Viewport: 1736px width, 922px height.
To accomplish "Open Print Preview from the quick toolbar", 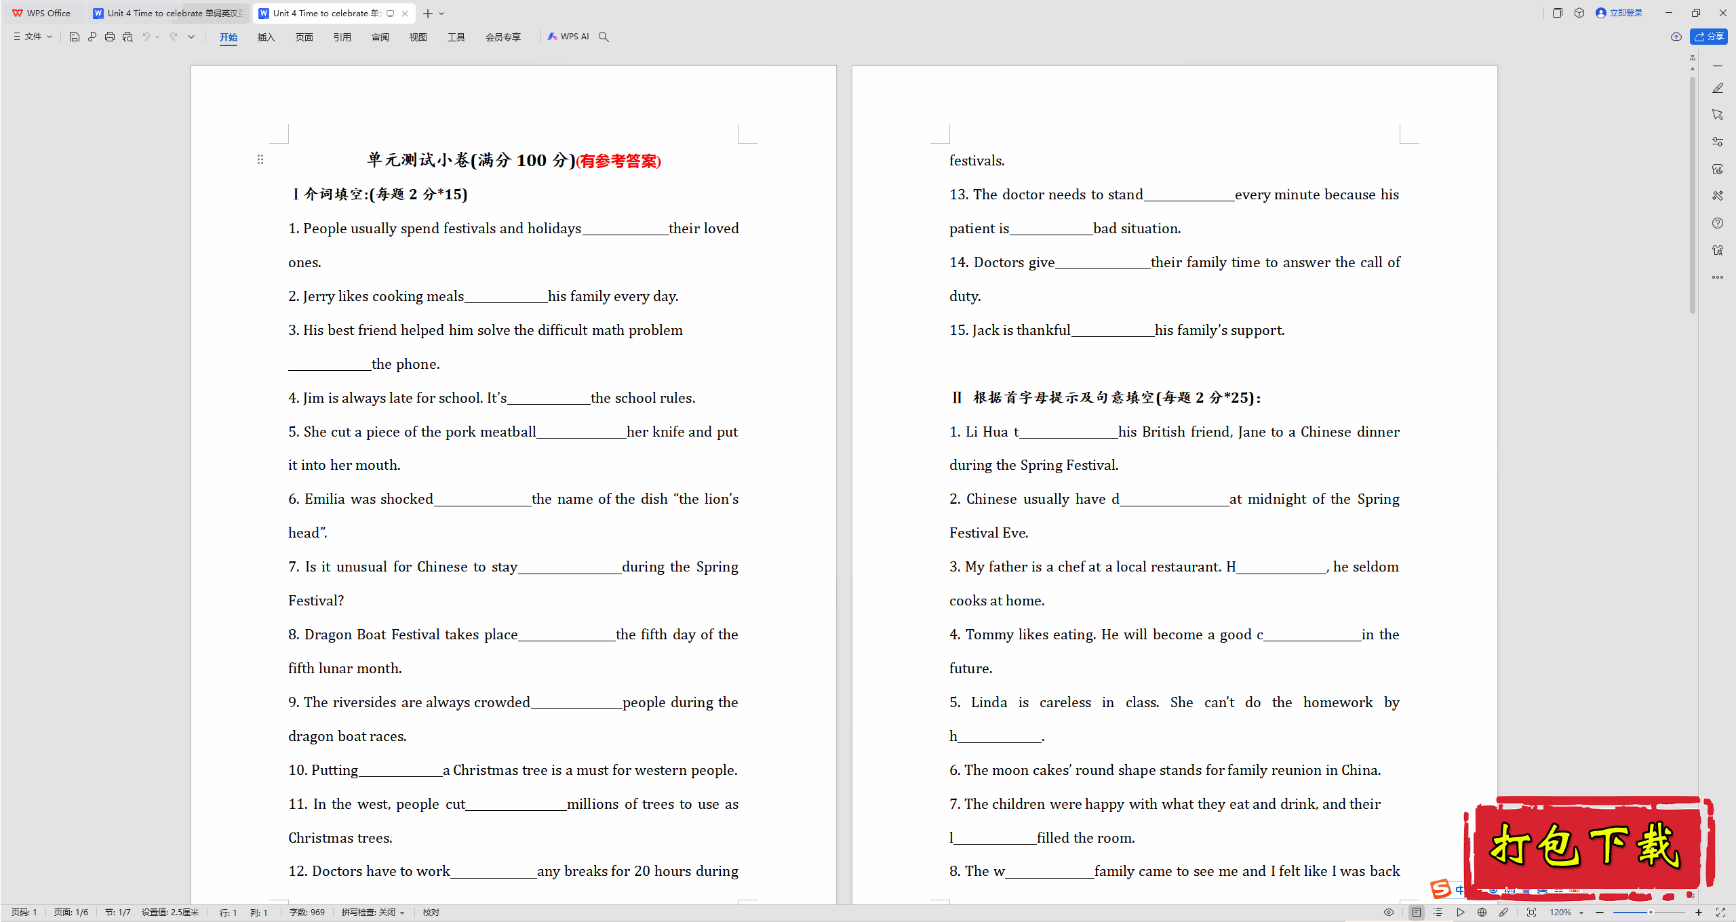I will [x=127, y=37].
